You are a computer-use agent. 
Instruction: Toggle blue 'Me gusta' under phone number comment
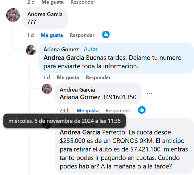pos(88,111)
